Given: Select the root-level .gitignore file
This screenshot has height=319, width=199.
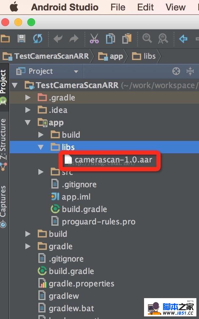Looking at the screenshot, I should click(66, 259).
